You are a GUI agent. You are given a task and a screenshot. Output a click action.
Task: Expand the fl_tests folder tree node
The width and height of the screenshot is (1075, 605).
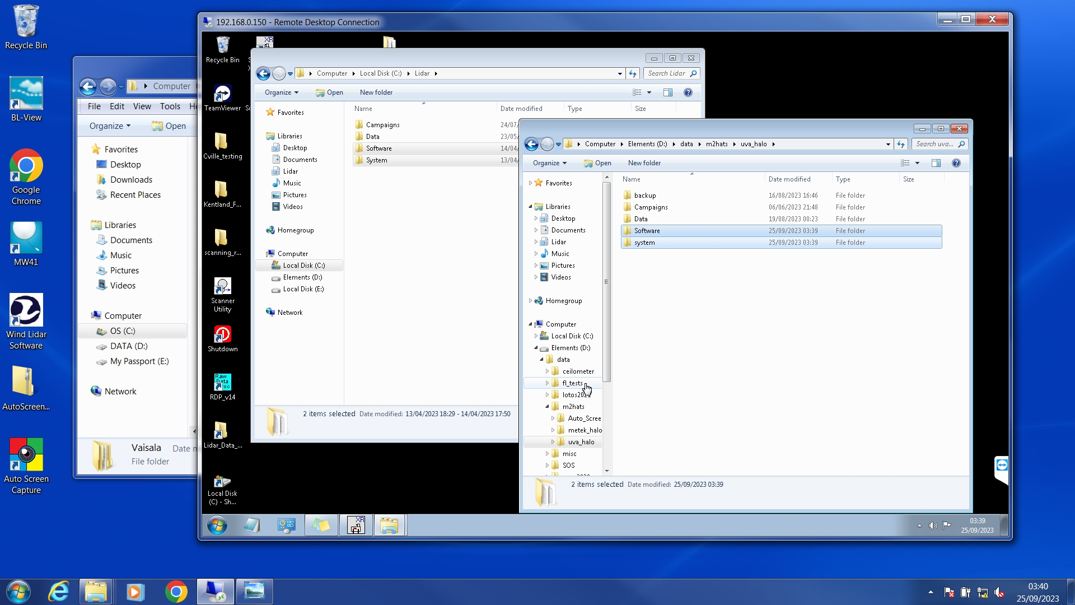[x=547, y=383]
